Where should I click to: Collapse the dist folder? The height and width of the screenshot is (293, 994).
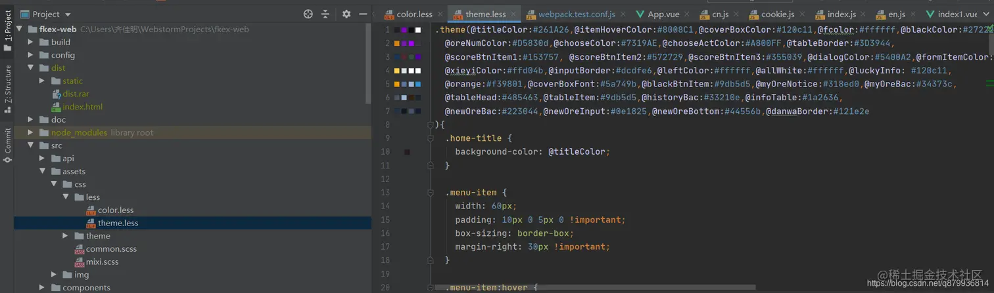pyautogui.click(x=30, y=68)
